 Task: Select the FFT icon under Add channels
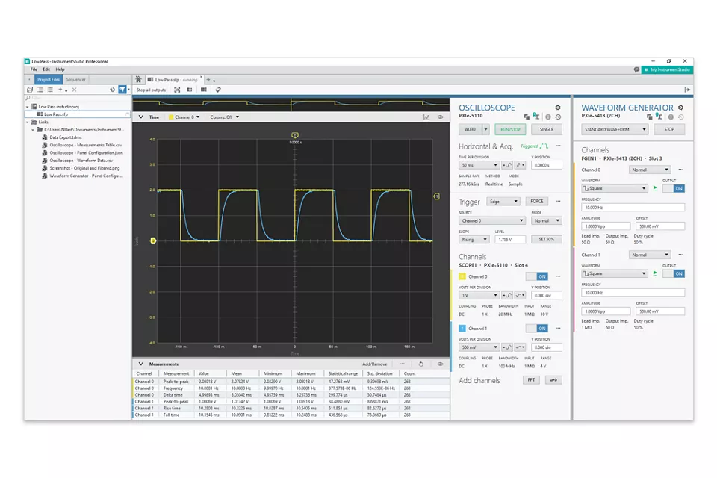[531, 379]
